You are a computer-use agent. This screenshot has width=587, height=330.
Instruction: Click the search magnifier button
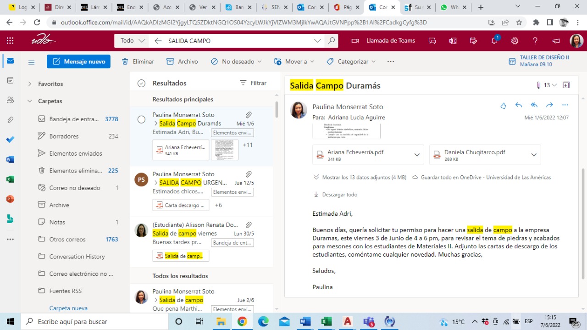[x=331, y=41]
